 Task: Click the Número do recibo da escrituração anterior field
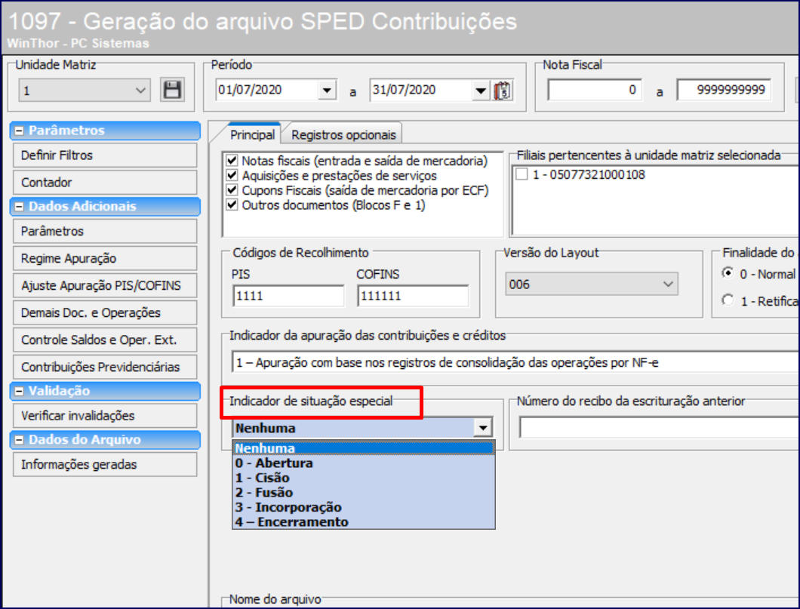[x=659, y=427]
